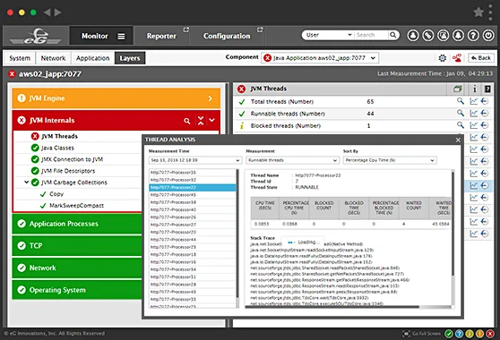Click the green status icon in footer

(449, 334)
